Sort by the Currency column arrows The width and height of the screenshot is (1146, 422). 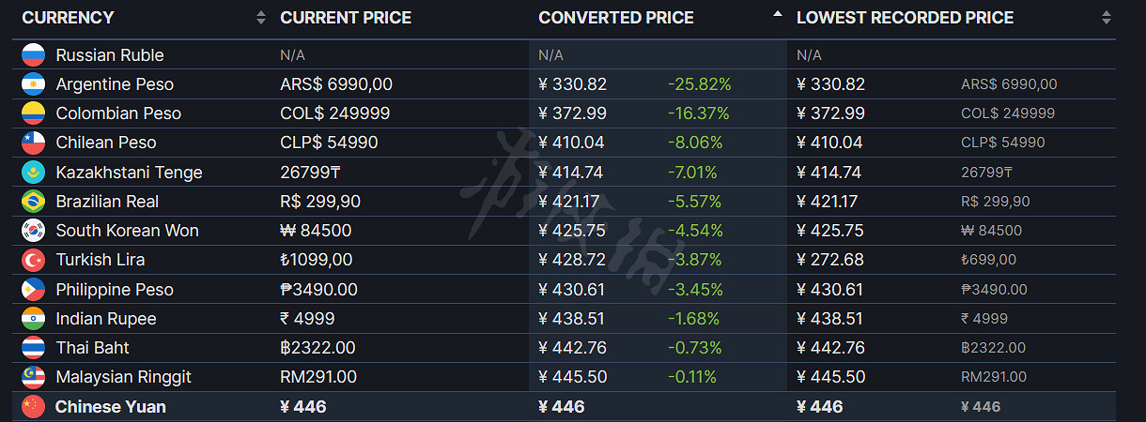(x=260, y=18)
